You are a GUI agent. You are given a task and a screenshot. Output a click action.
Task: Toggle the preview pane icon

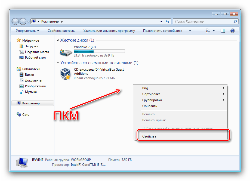223,31
